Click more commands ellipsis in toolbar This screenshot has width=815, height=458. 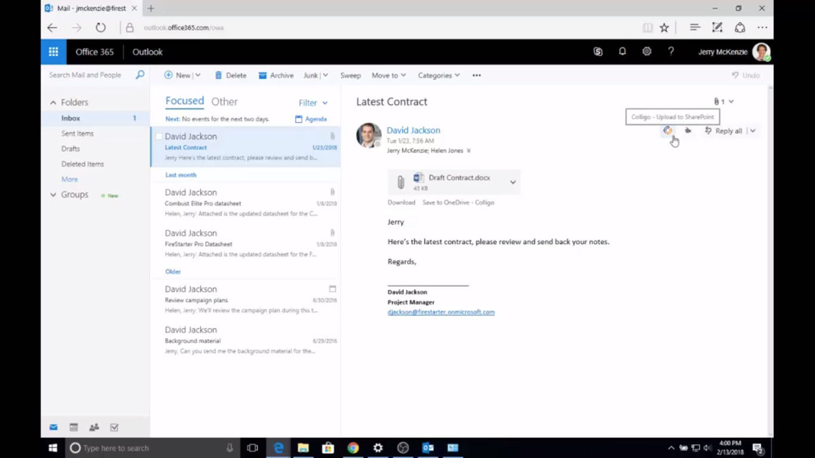point(476,75)
